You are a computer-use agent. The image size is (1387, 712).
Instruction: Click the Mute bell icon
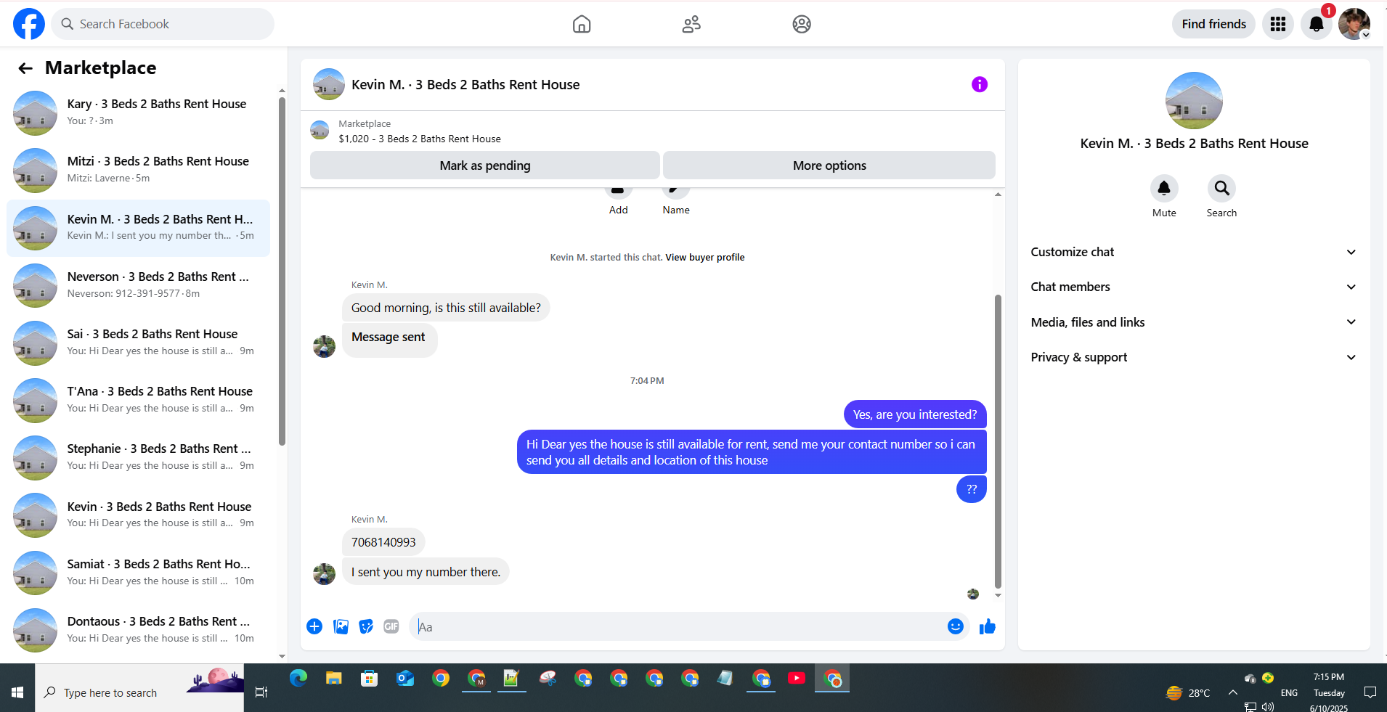1164,189
